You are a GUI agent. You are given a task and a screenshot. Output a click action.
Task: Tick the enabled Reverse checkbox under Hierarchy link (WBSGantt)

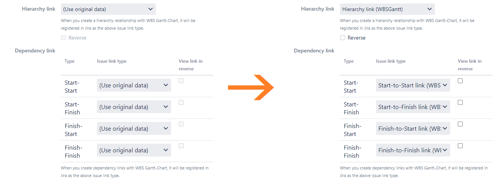[343, 38]
